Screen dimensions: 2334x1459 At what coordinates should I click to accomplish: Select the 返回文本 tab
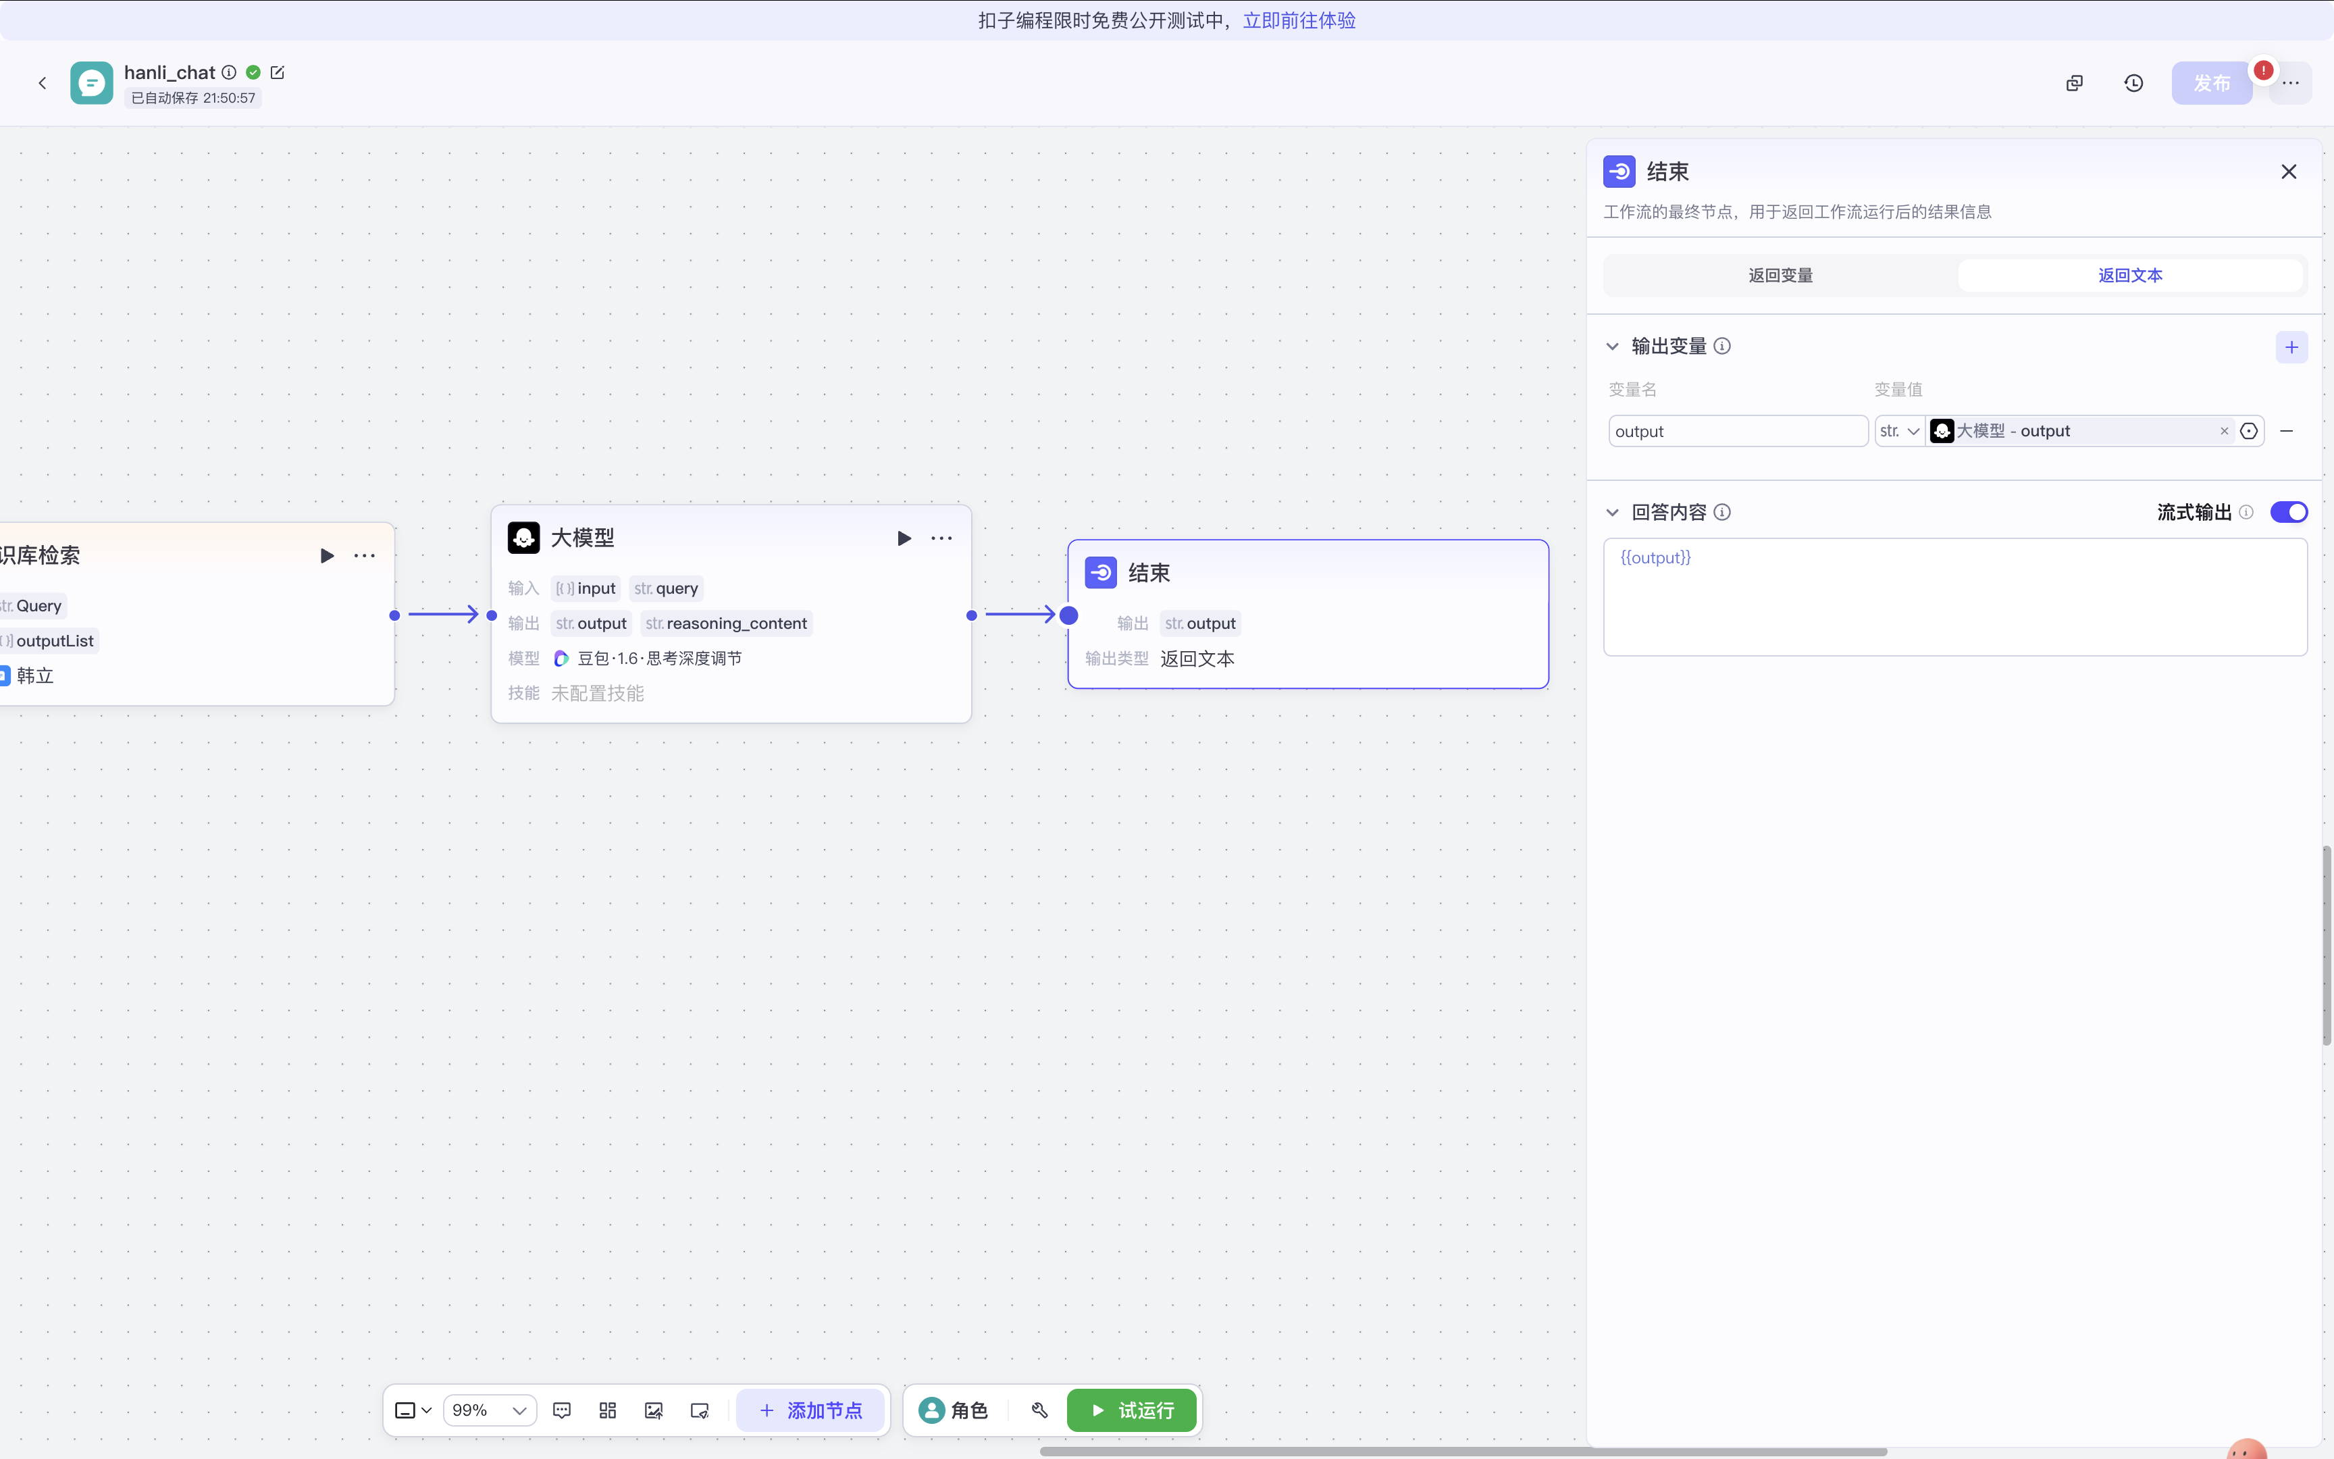tap(2129, 276)
